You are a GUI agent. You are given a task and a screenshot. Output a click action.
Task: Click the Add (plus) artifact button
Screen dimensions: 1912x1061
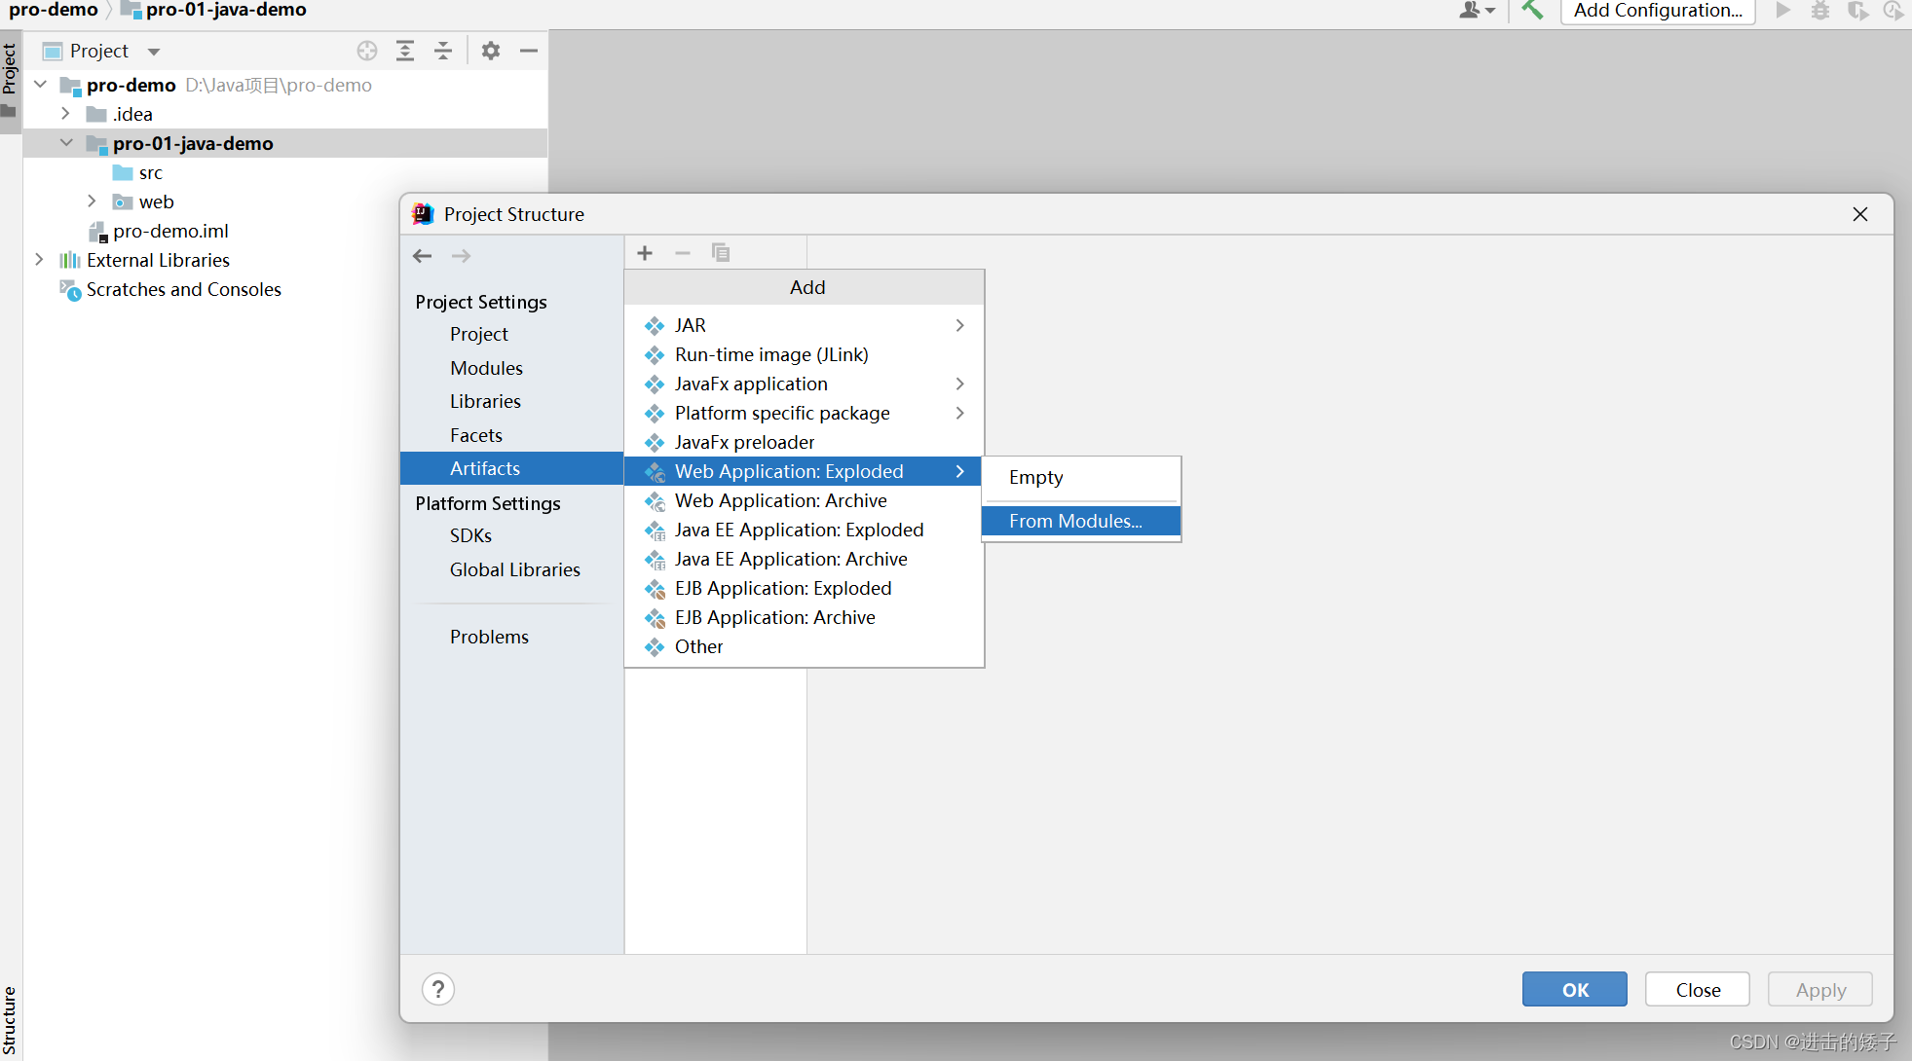[645, 253]
